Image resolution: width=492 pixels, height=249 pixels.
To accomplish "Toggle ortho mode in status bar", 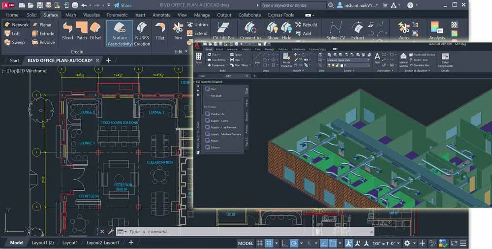I will point(284,243).
